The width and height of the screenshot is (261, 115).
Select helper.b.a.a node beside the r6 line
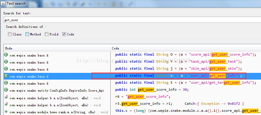(55, 98)
